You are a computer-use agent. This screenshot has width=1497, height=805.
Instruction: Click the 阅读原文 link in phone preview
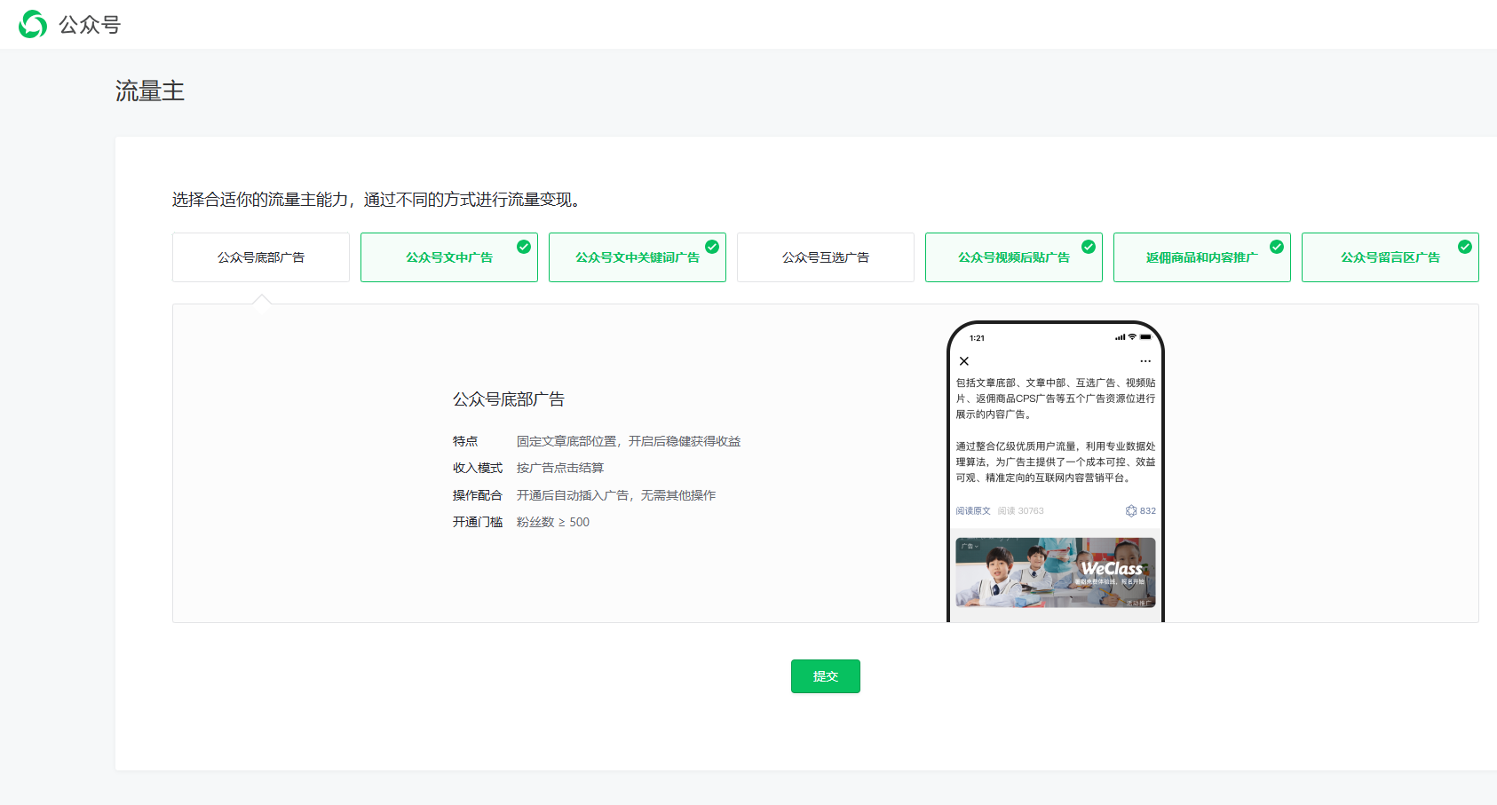pyautogui.click(x=973, y=511)
